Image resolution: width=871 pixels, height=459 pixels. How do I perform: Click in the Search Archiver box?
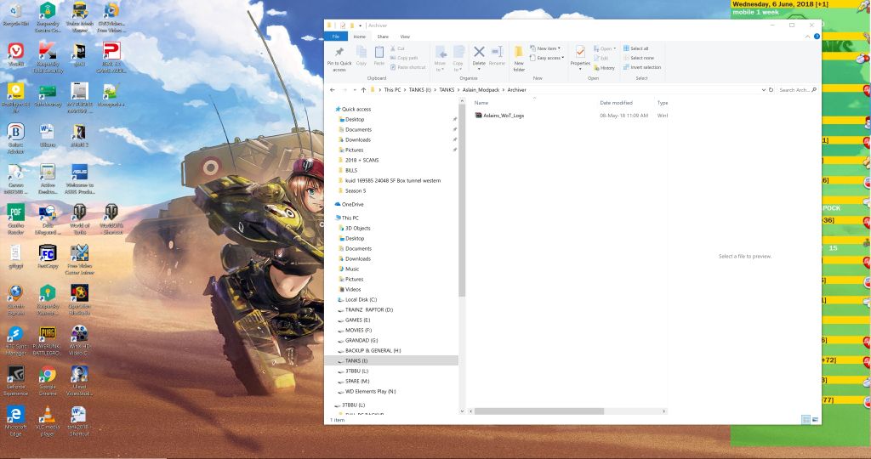pyautogui.click(x=798, y=90)
